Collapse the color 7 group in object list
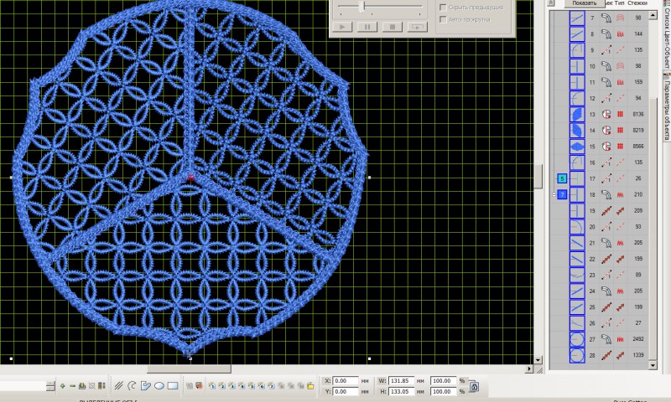 pos(554,194)
